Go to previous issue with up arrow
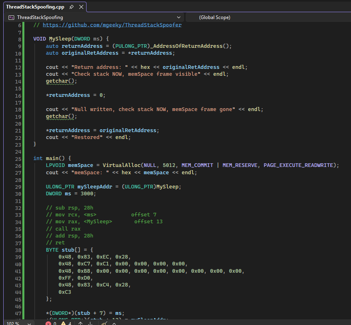This screenshot has height=325, width=351. pyautogui.click(x=80, y=323)
